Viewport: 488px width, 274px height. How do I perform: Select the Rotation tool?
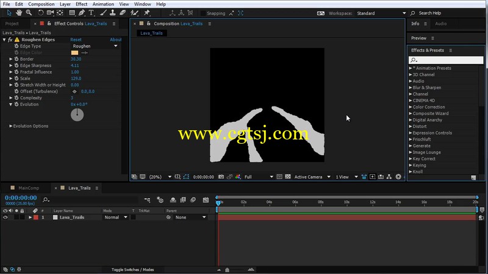40,13
